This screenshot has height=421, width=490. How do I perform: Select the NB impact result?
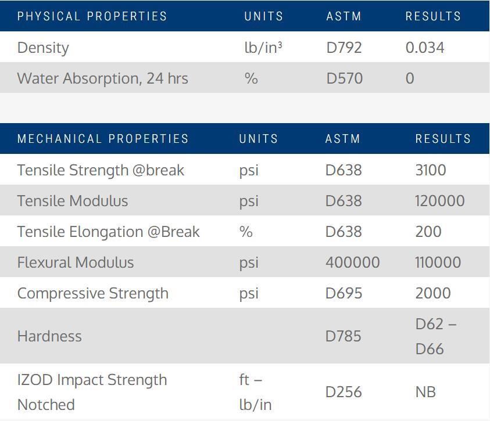point(425,392)
